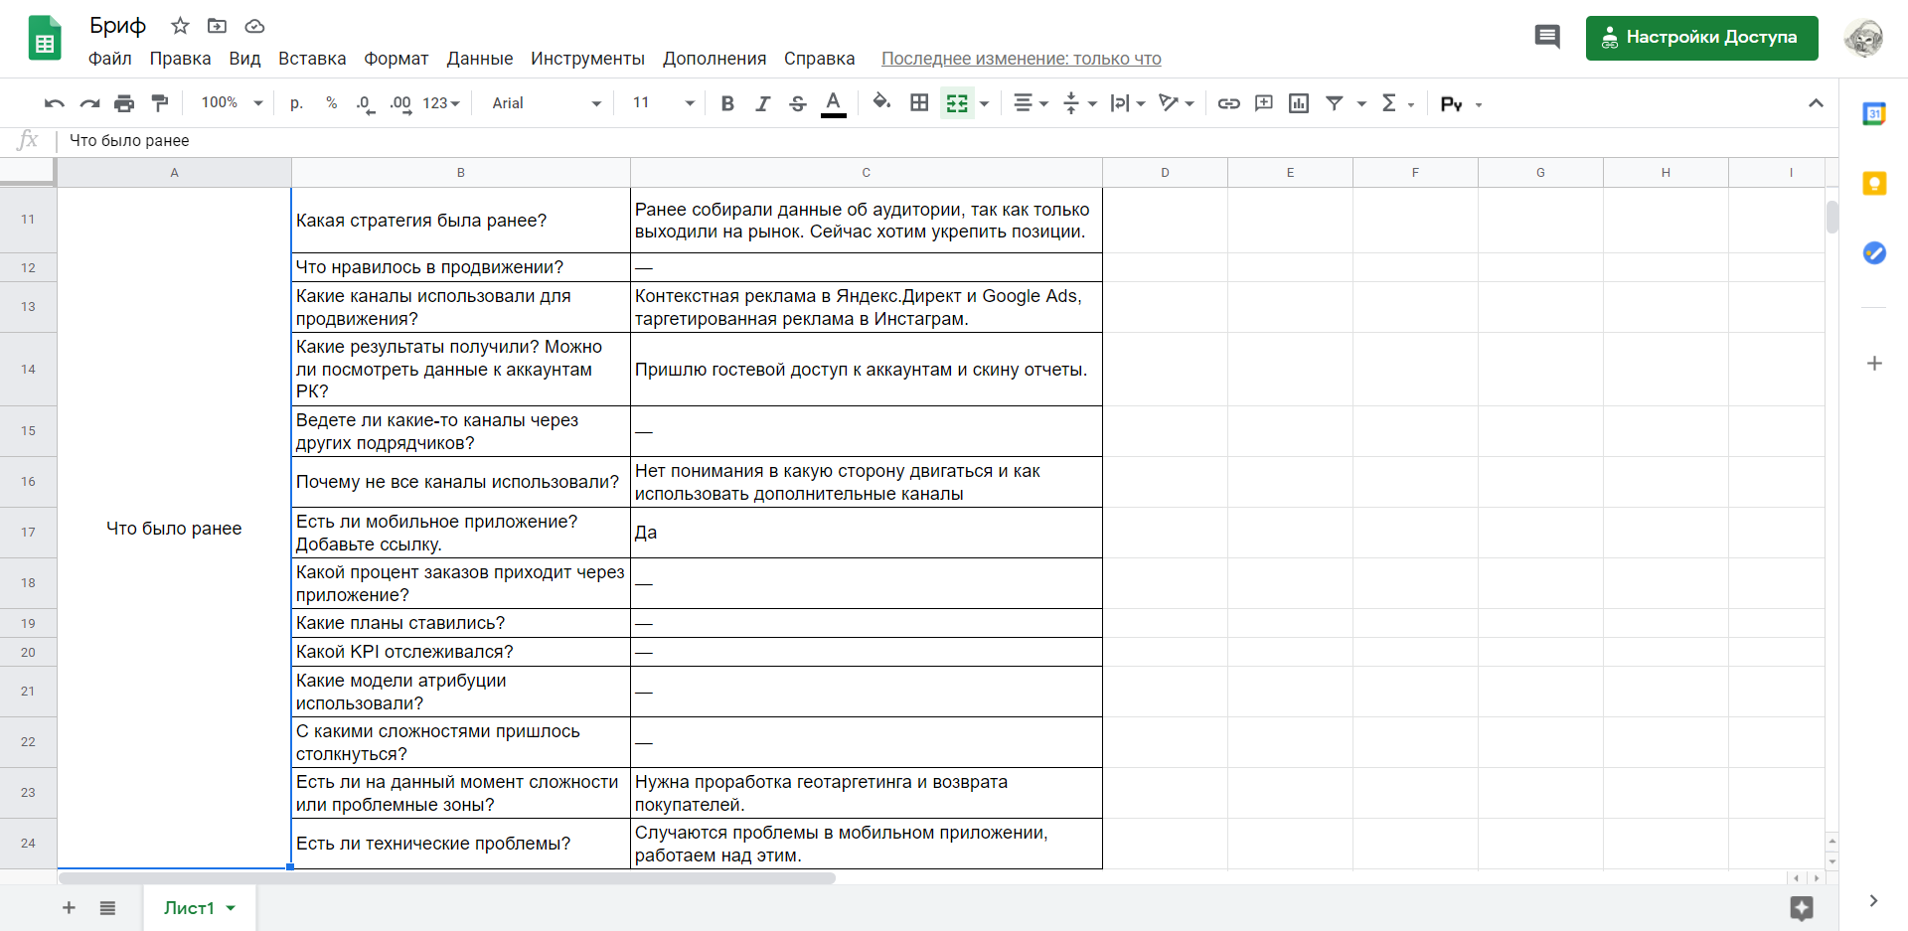
Task: Open the borders tool
Action: pos(919,103)
